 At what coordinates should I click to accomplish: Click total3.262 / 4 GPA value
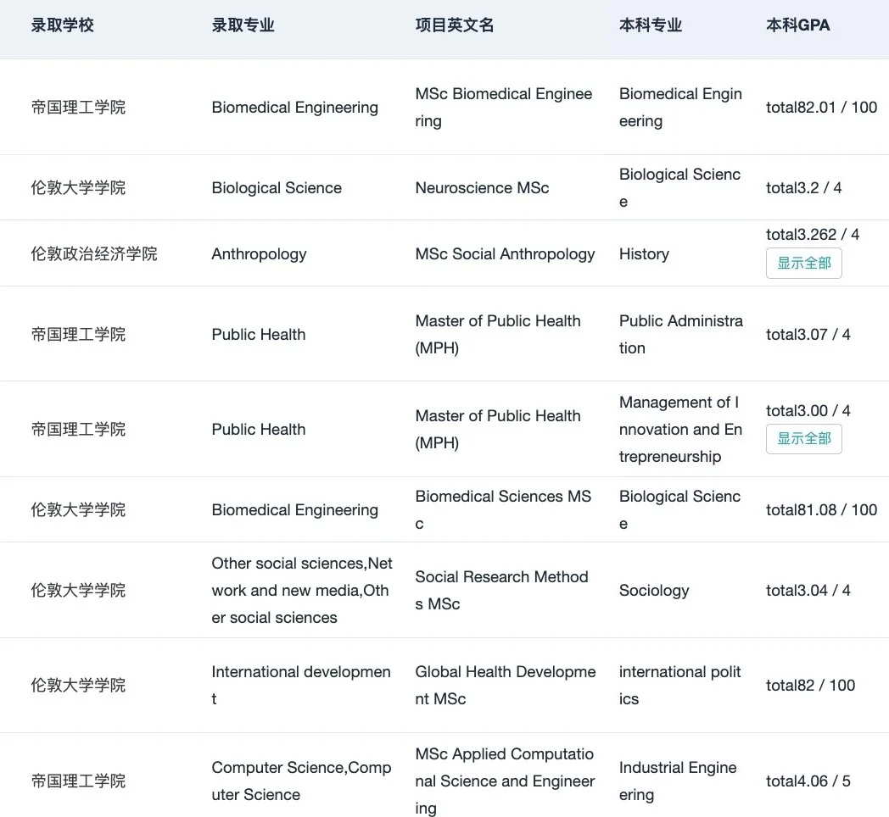coord(813,234)
